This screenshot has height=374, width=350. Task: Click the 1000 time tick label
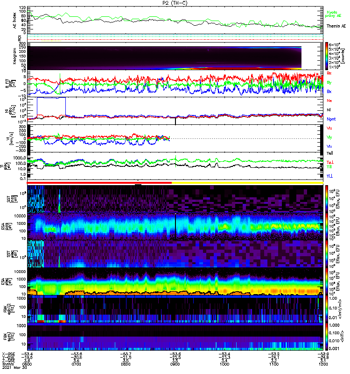(224, 364)
